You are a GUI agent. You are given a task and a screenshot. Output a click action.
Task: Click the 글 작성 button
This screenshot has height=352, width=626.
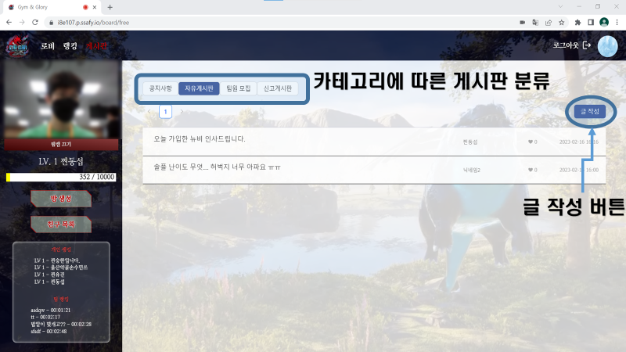(590, 111)
